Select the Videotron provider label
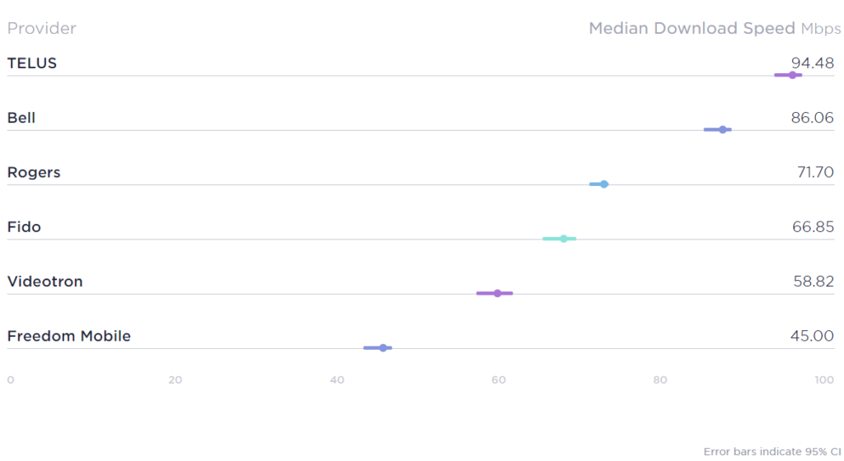Screen dimensions: 844x461 [x=45, y=282]
